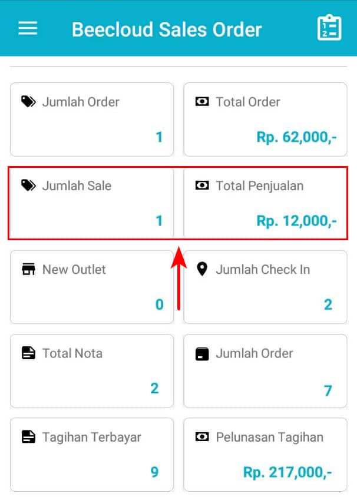Tap the Beecloud Sales Order title
357x497 pixels.
pyautogui.click(x=167, y=29)
